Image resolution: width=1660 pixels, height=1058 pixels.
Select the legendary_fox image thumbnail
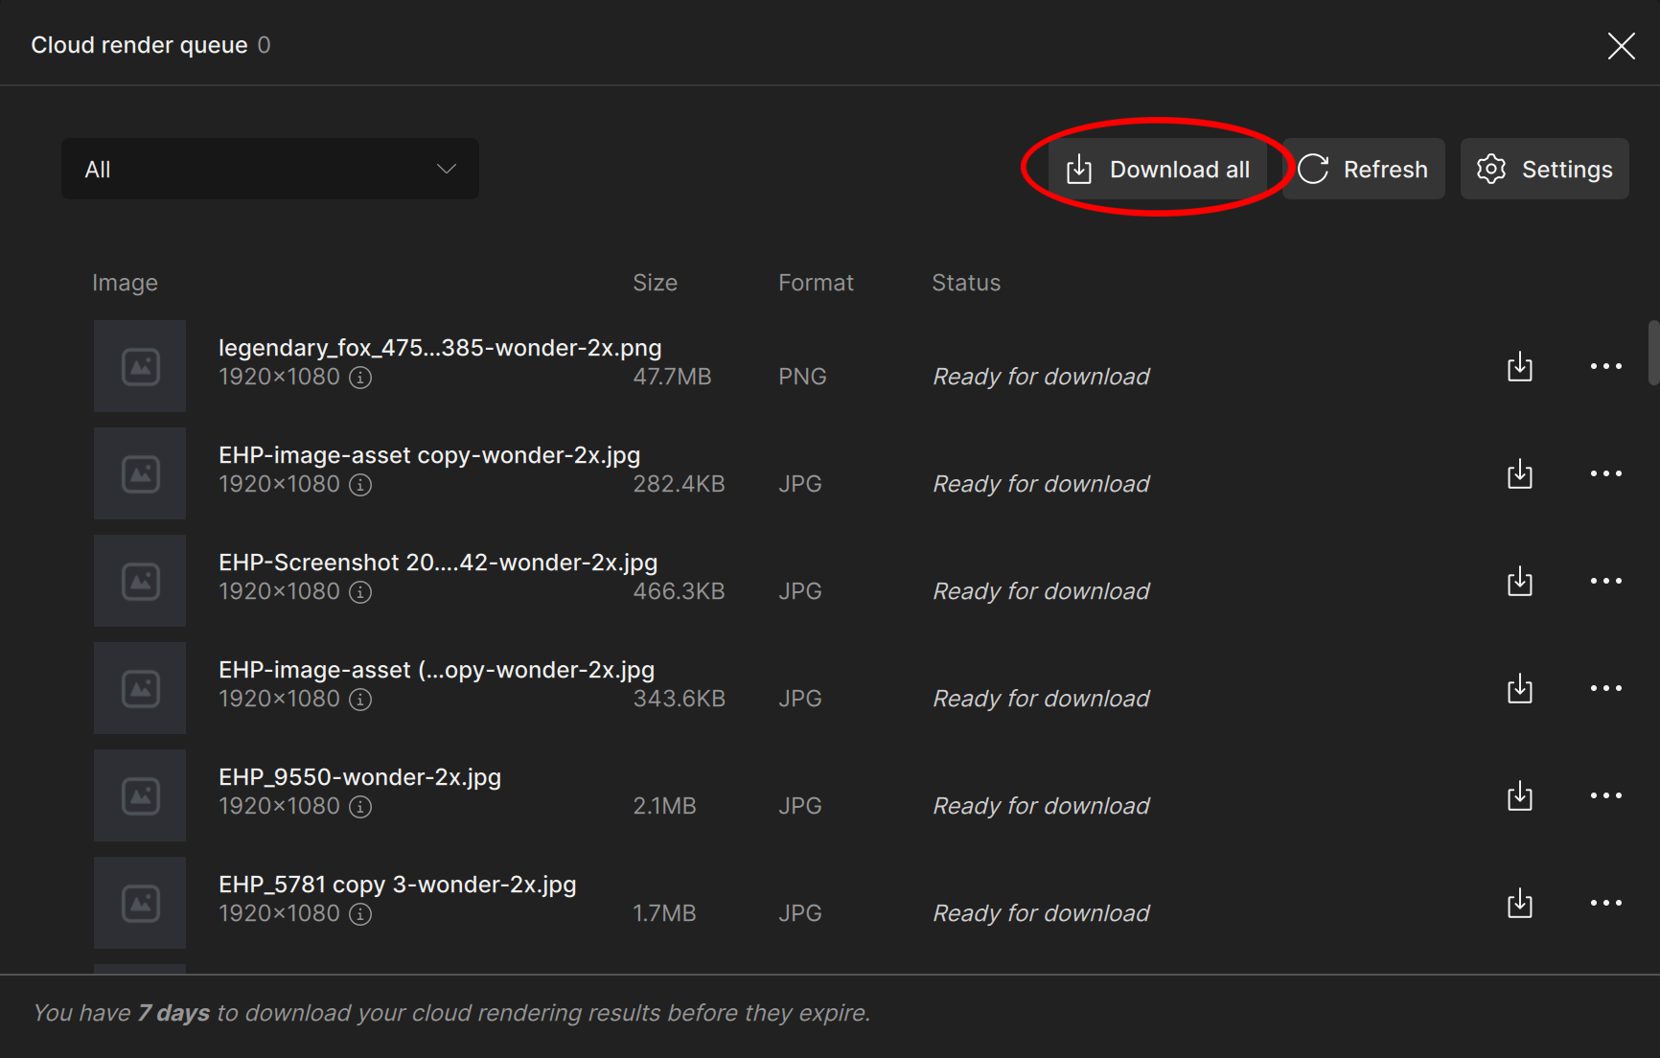[x=140, y=366]
